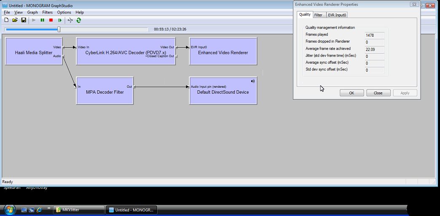Click the Frames played value field
The height and width of the screenshot is (216, 440).
[375, 35]
